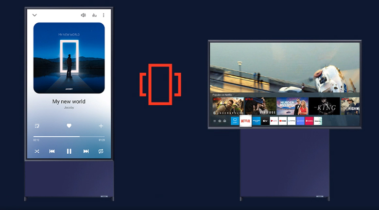
Task: Click the song progress bar
Action: coord(69,137)
